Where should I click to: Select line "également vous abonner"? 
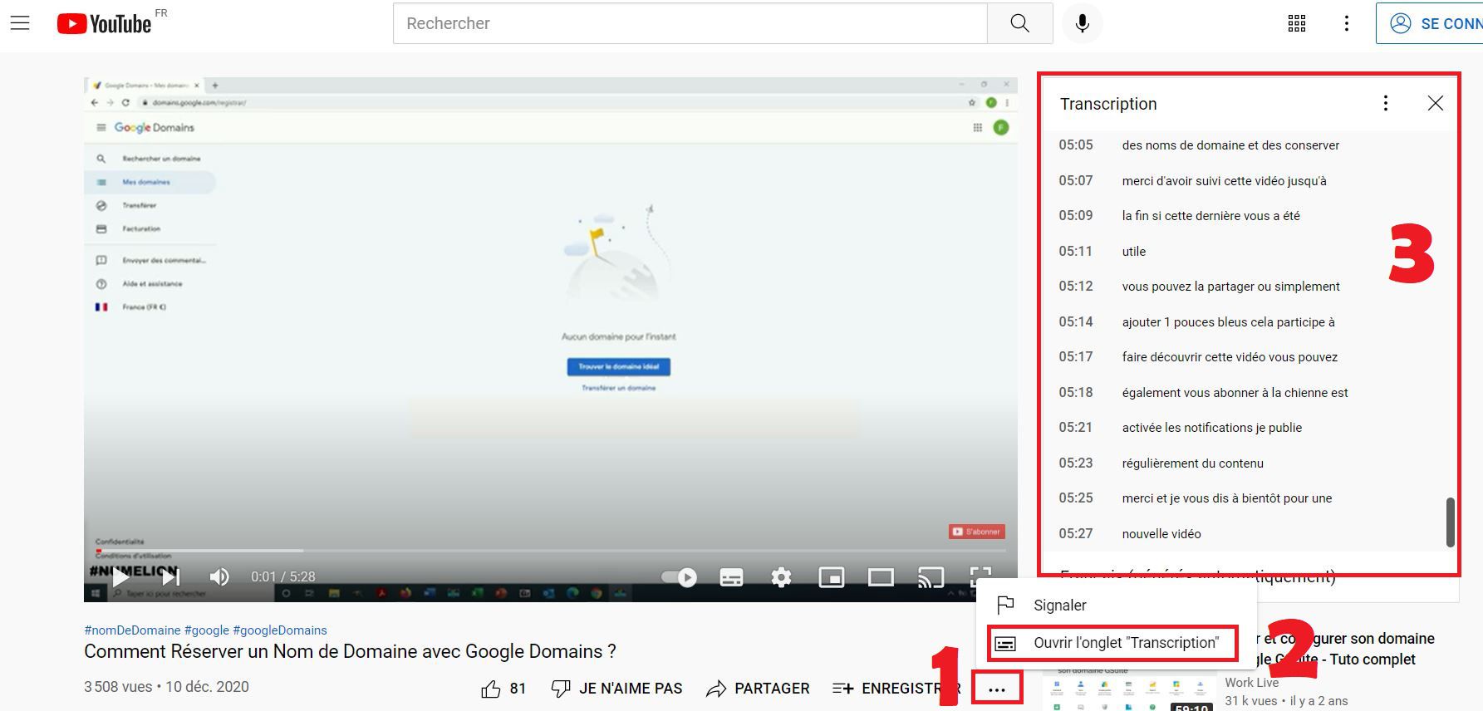point(1244,392)
